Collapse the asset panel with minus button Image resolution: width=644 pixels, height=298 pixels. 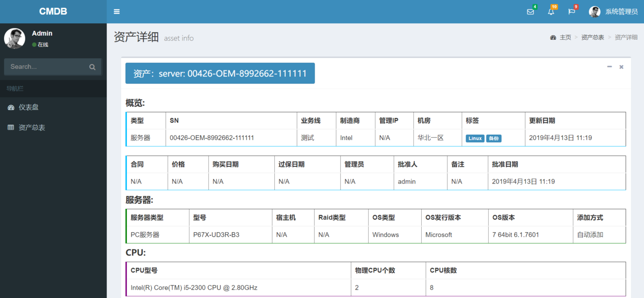click(x=609, y=67)
